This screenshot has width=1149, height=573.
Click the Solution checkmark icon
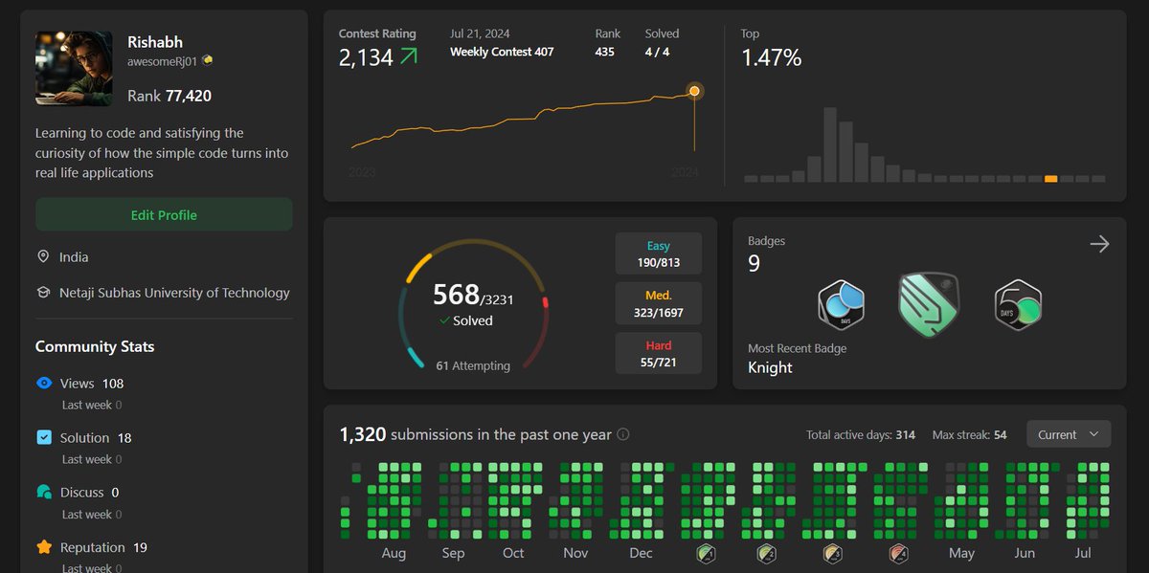click(x=44, y=437)
